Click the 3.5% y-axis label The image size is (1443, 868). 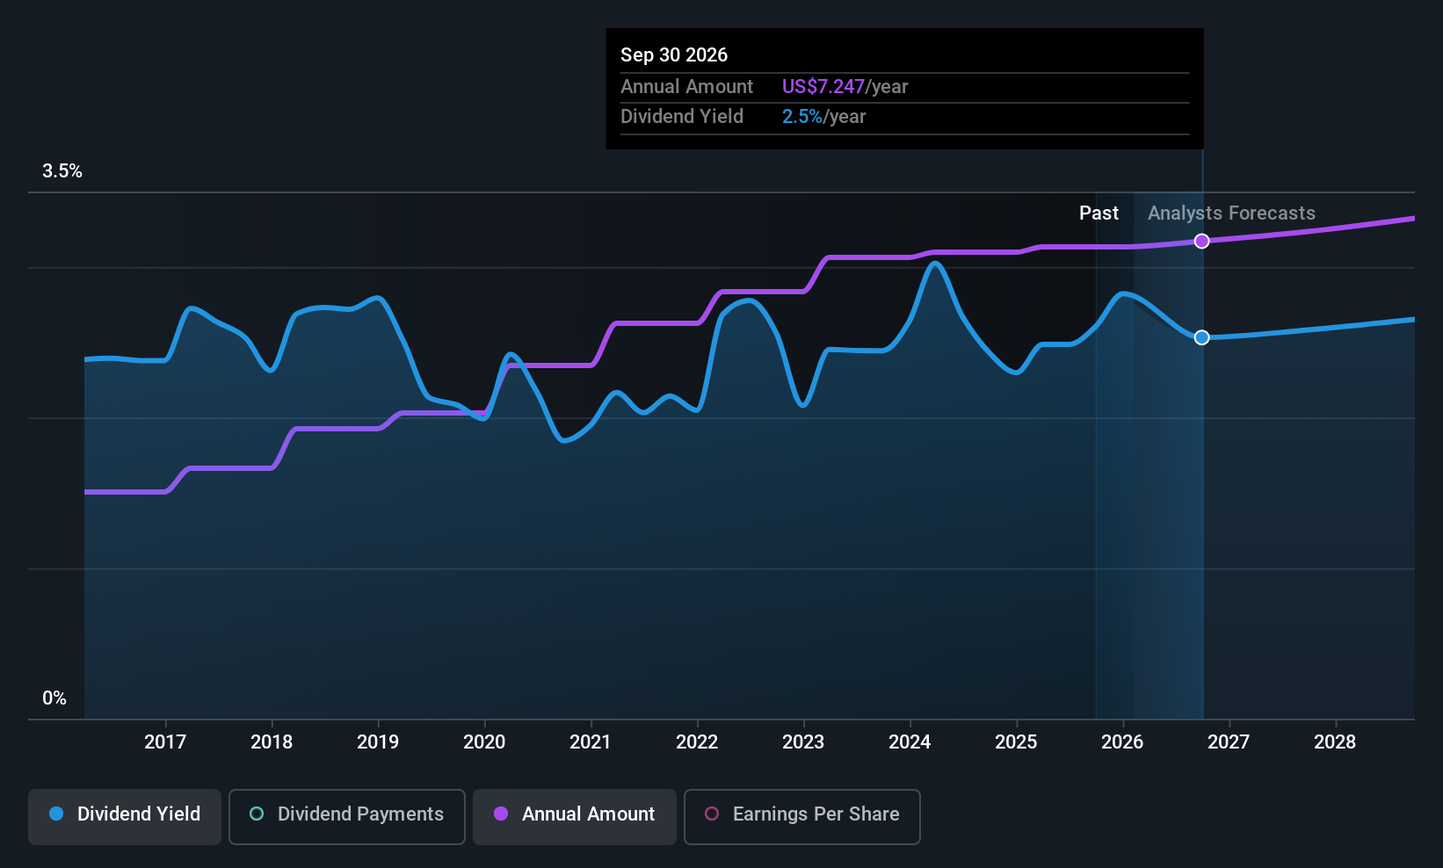62,170
